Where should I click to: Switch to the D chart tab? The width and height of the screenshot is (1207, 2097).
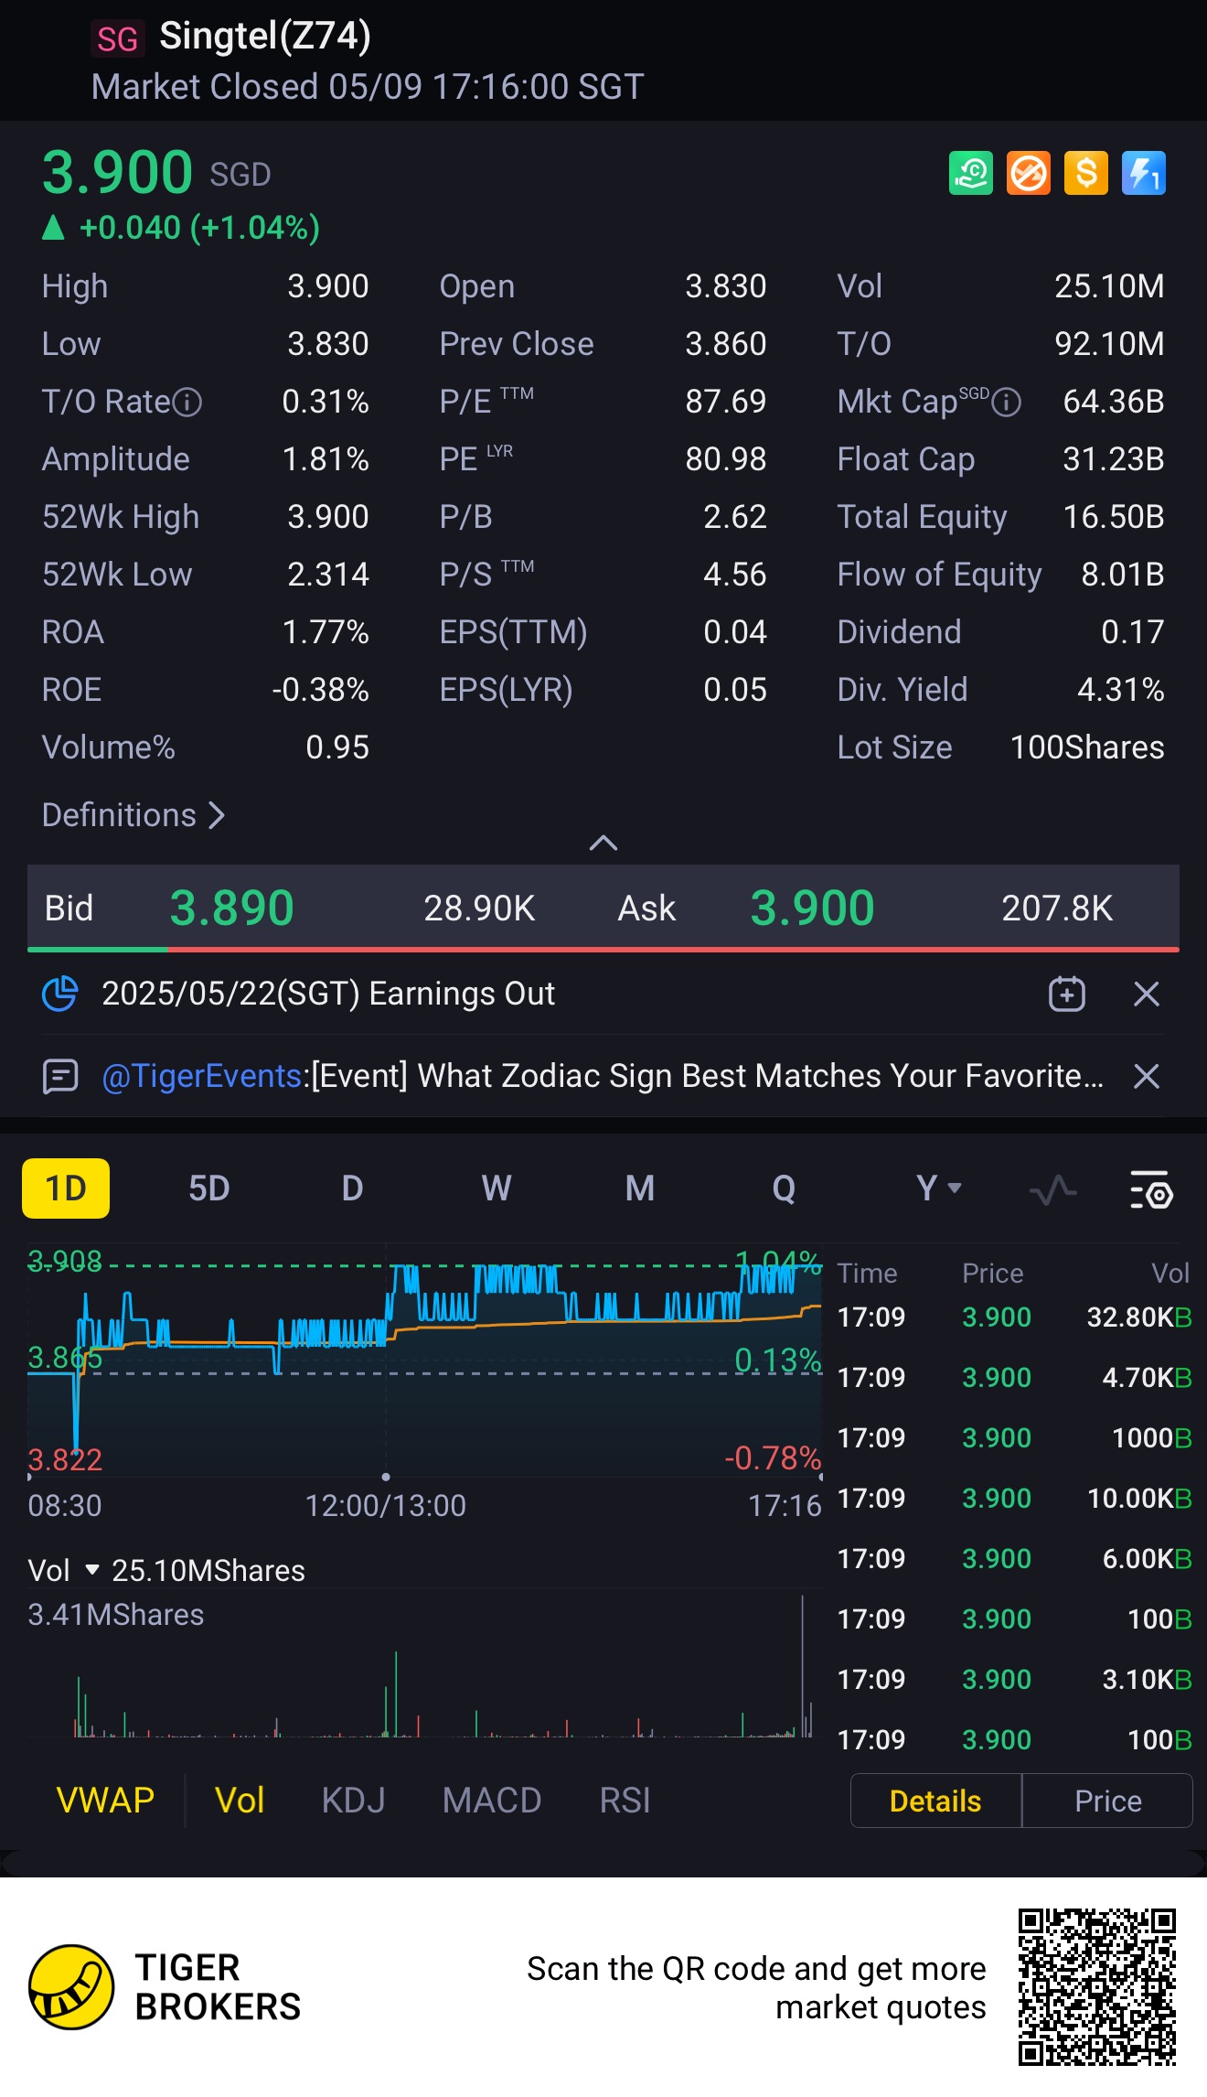(x=353, y=1188)
